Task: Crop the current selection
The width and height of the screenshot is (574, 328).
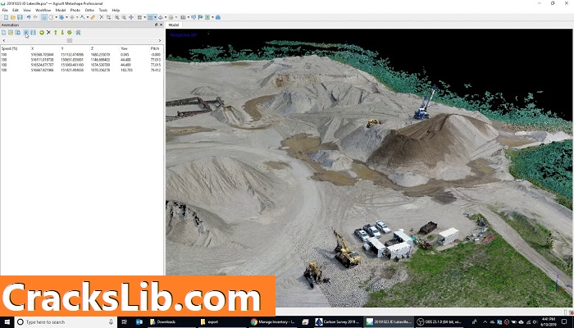Action: click(x=108, y=17)
